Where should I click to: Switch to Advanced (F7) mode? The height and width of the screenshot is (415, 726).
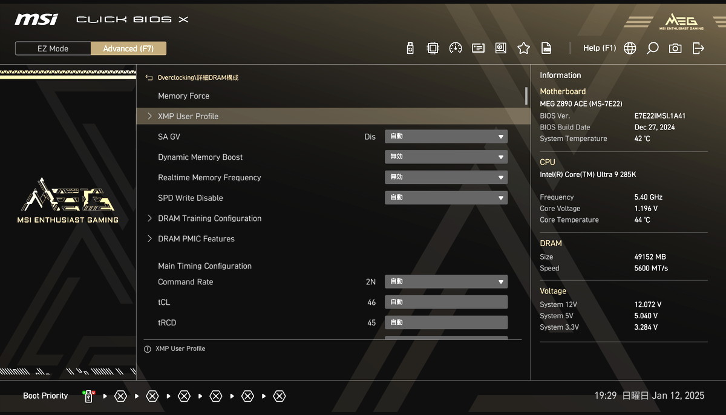tap(128, 48)
